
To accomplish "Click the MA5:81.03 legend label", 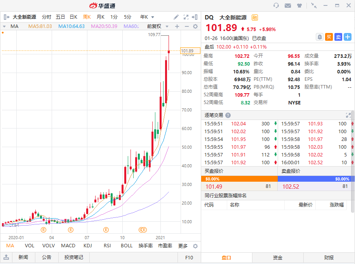I will (x=40, y=26).
